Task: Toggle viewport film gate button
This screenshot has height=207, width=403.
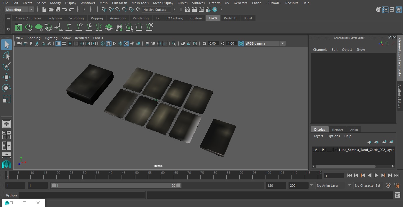Action: tap(64, 43)
